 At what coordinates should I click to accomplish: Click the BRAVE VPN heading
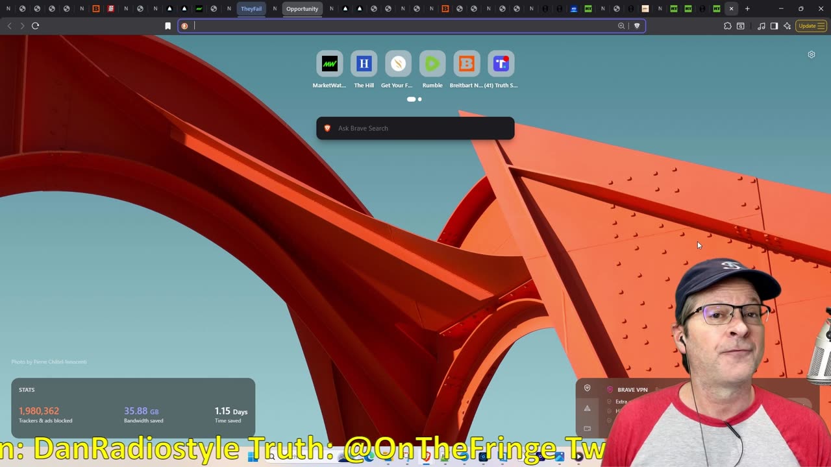(632, 390)
